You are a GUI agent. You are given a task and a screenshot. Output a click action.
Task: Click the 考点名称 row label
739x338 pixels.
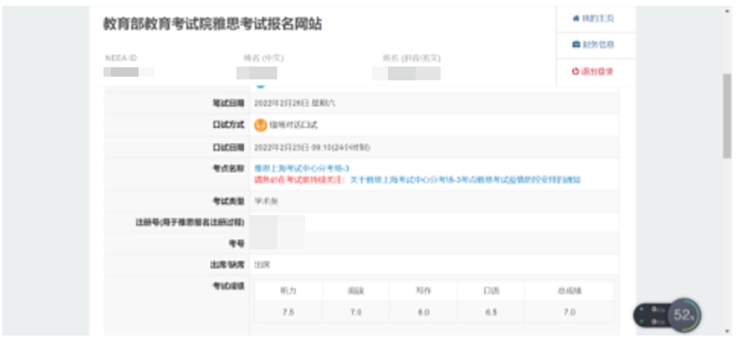click(x=228, y=169)
